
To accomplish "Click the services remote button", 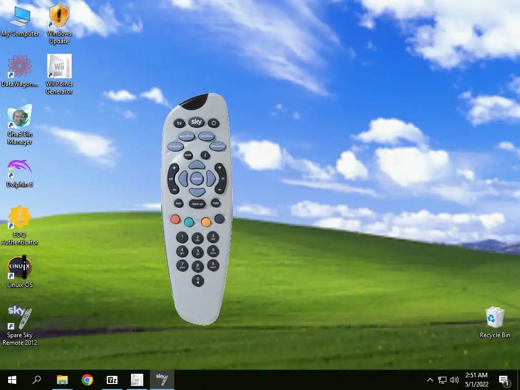I will point(206,136).
